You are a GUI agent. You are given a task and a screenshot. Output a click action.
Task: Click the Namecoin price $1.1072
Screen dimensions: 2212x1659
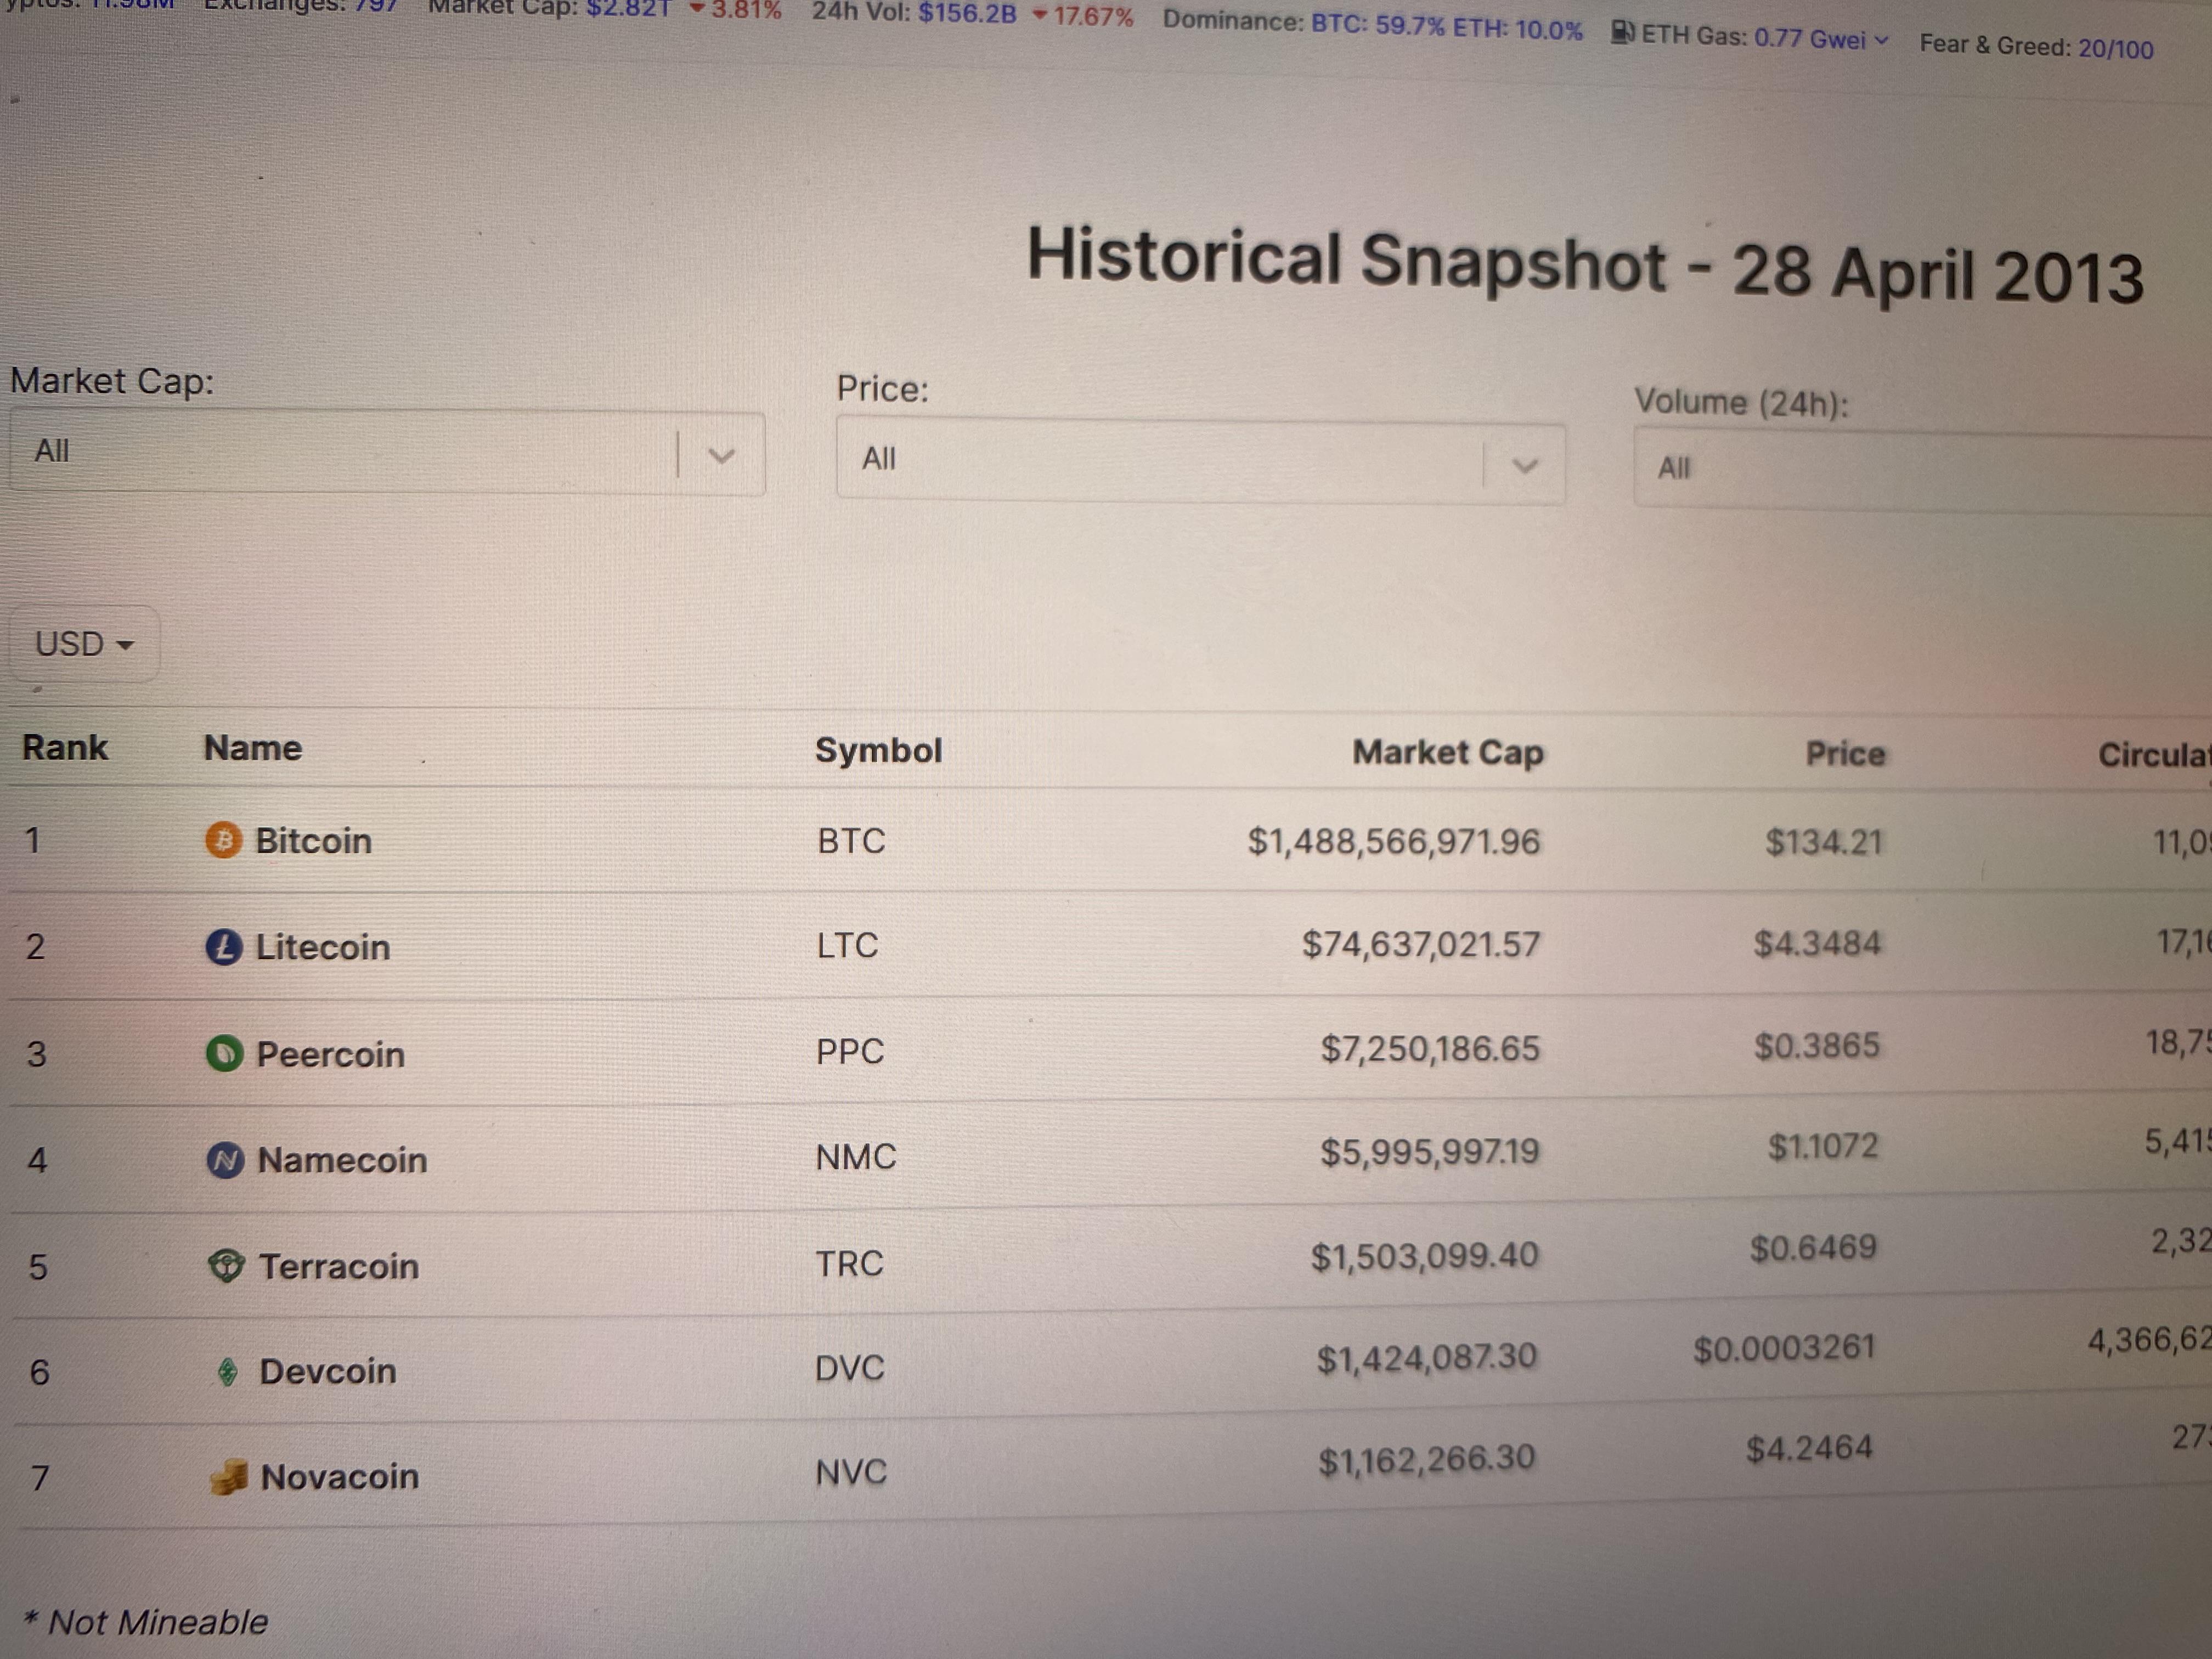click(x=1823, y=1146)
